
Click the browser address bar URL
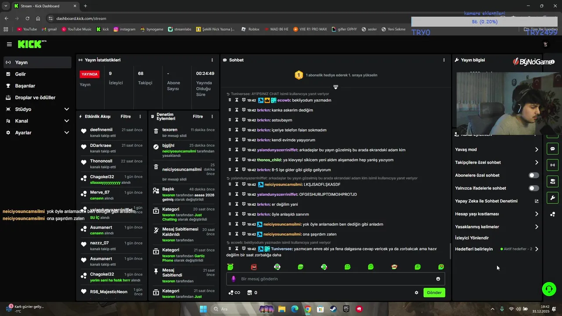tap(81, 18)
